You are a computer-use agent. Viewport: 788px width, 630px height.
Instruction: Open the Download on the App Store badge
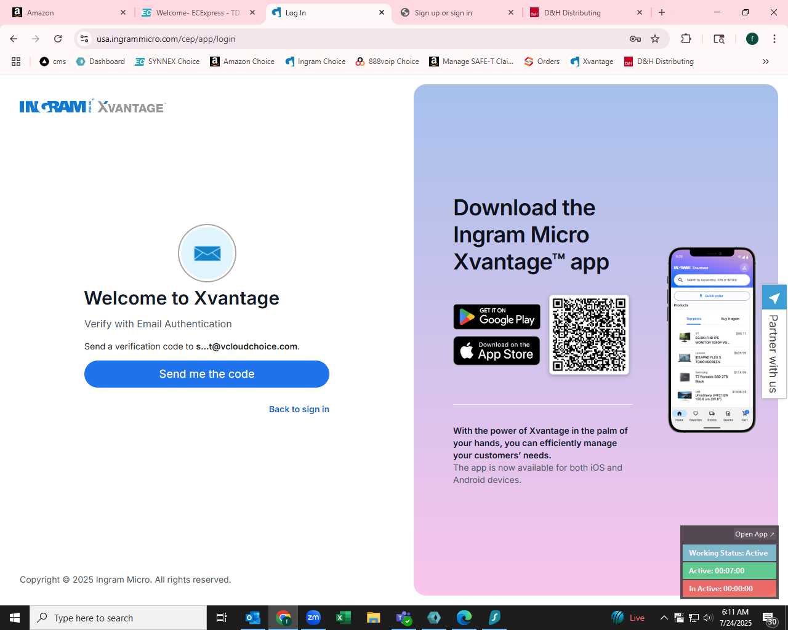coord(497,351)
